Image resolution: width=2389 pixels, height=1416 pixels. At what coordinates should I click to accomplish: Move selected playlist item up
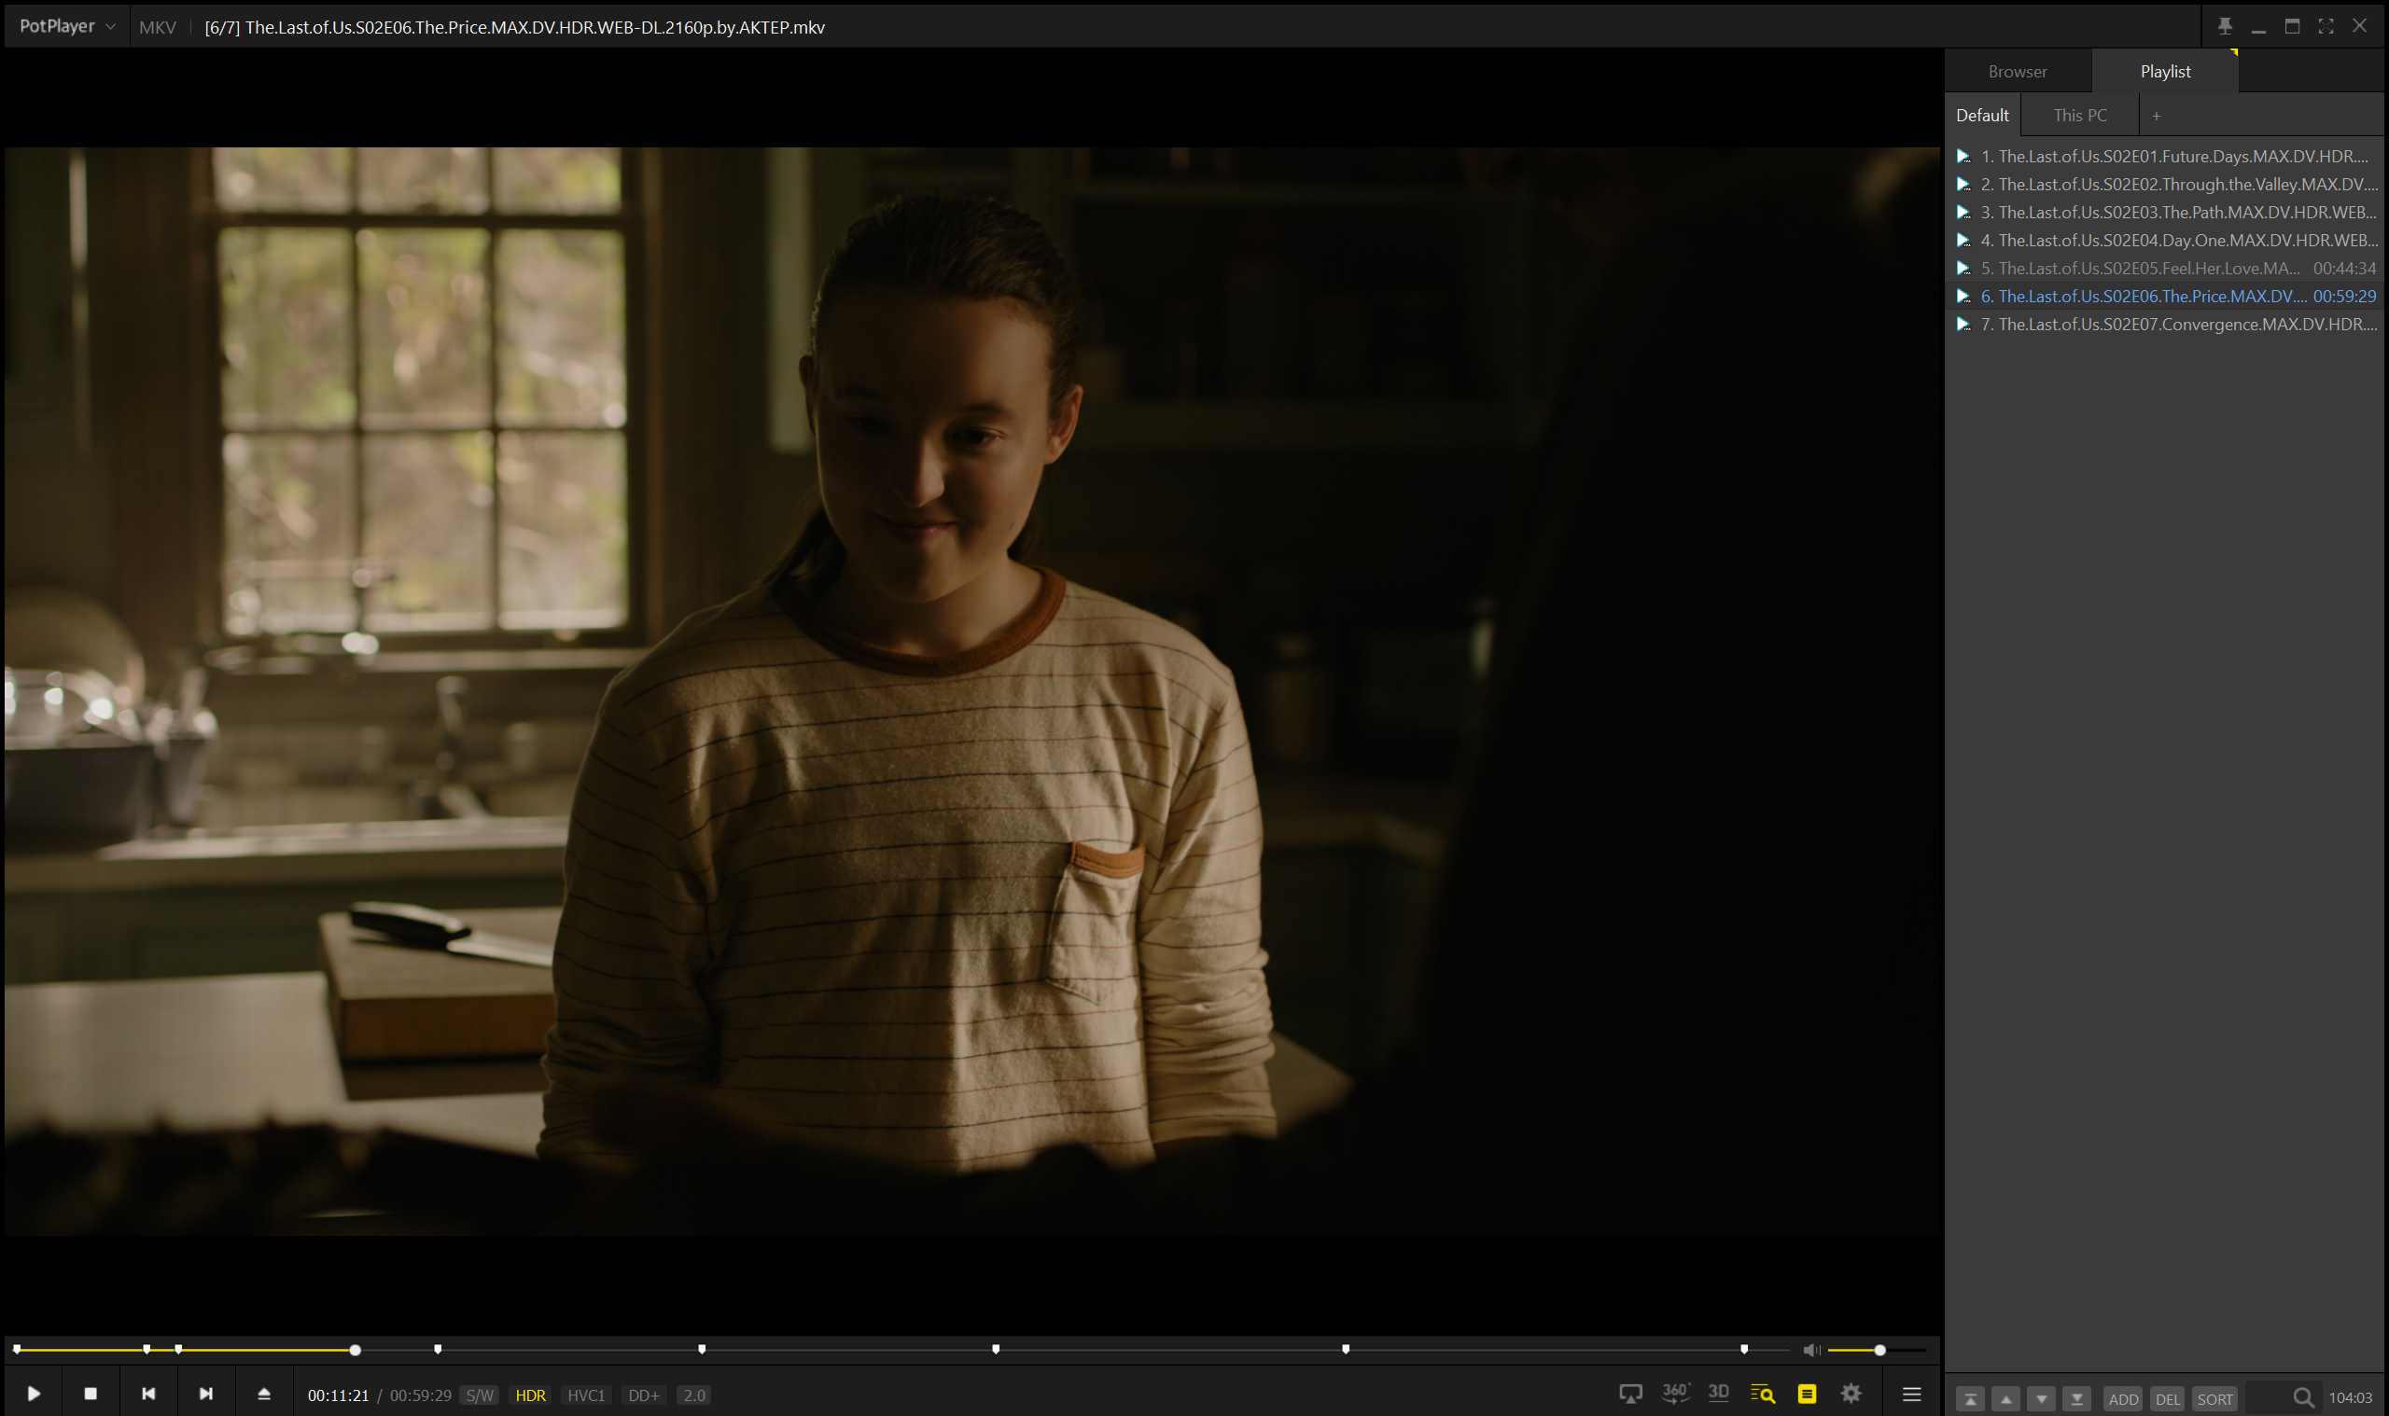click(x=2005, y=1400)
